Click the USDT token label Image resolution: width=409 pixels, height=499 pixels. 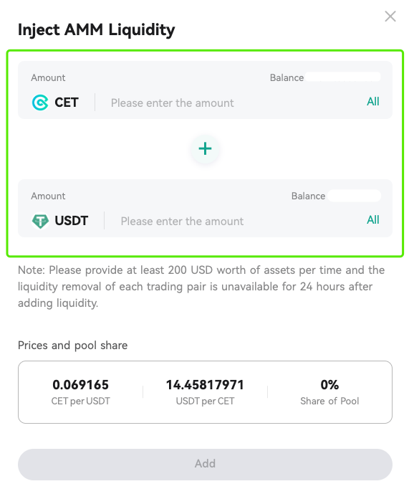71,221
